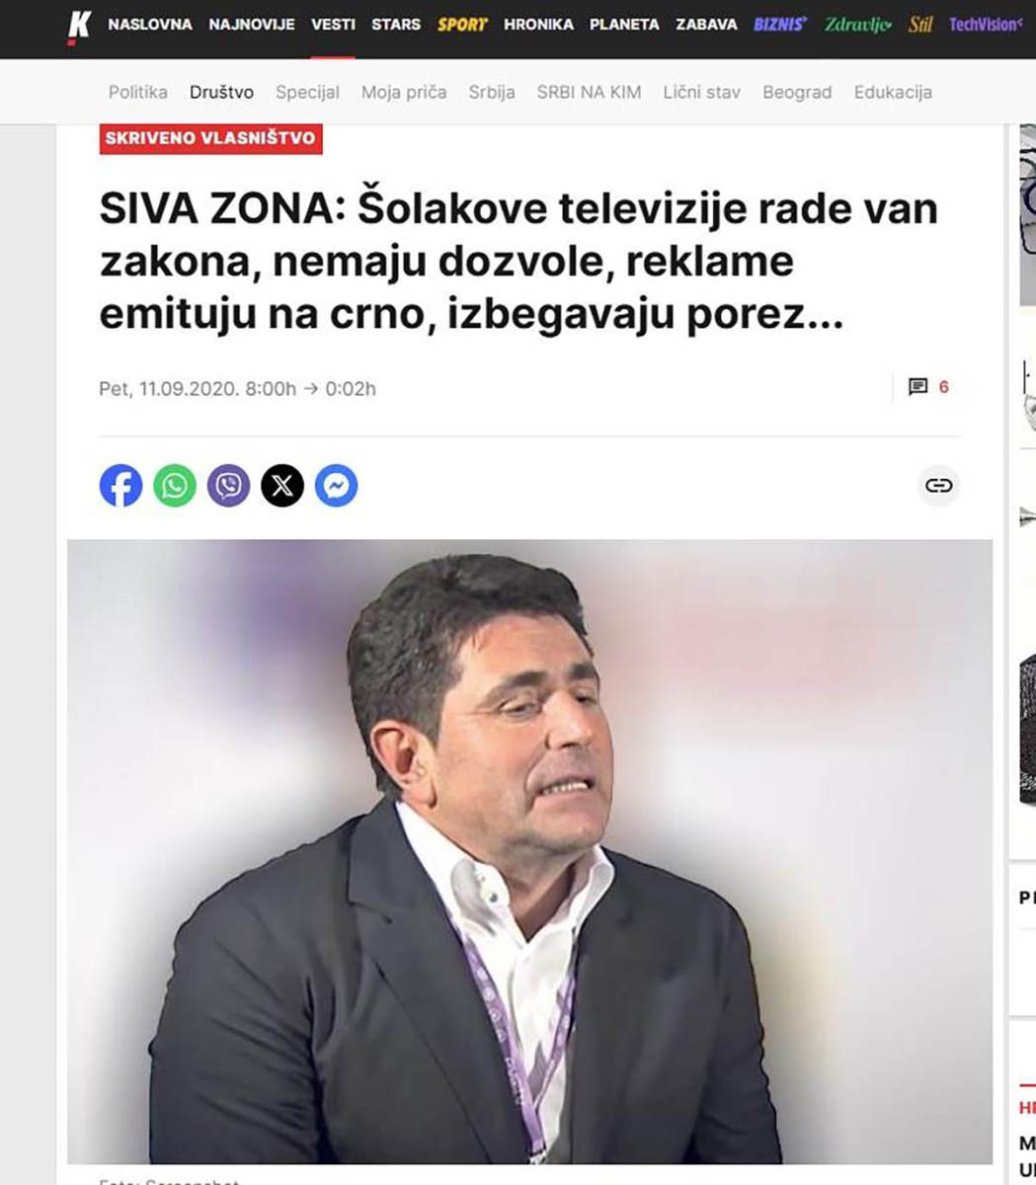Open the NASLOVNA menu item

pyautogui.click(x=150, y=25)
